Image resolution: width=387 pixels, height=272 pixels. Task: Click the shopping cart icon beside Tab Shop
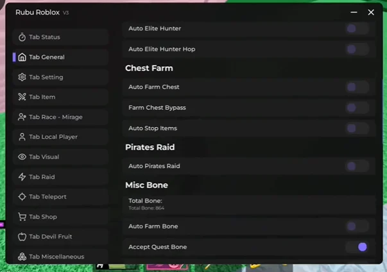point(22,217)
